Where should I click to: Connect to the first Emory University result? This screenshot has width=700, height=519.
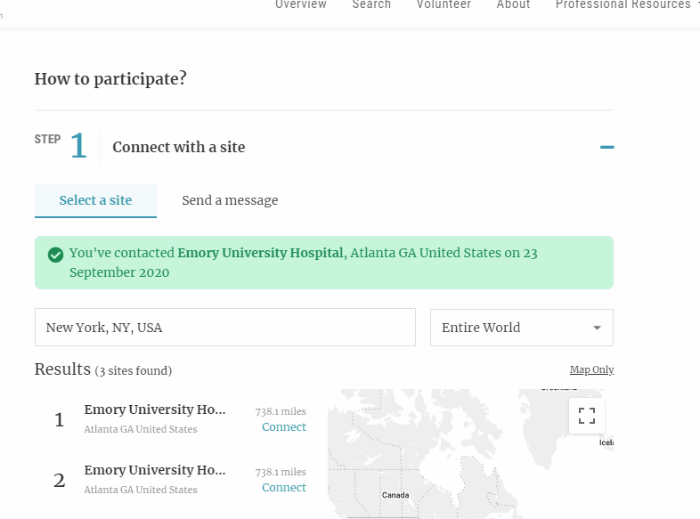pyautogui.click(x=283, y=427)
